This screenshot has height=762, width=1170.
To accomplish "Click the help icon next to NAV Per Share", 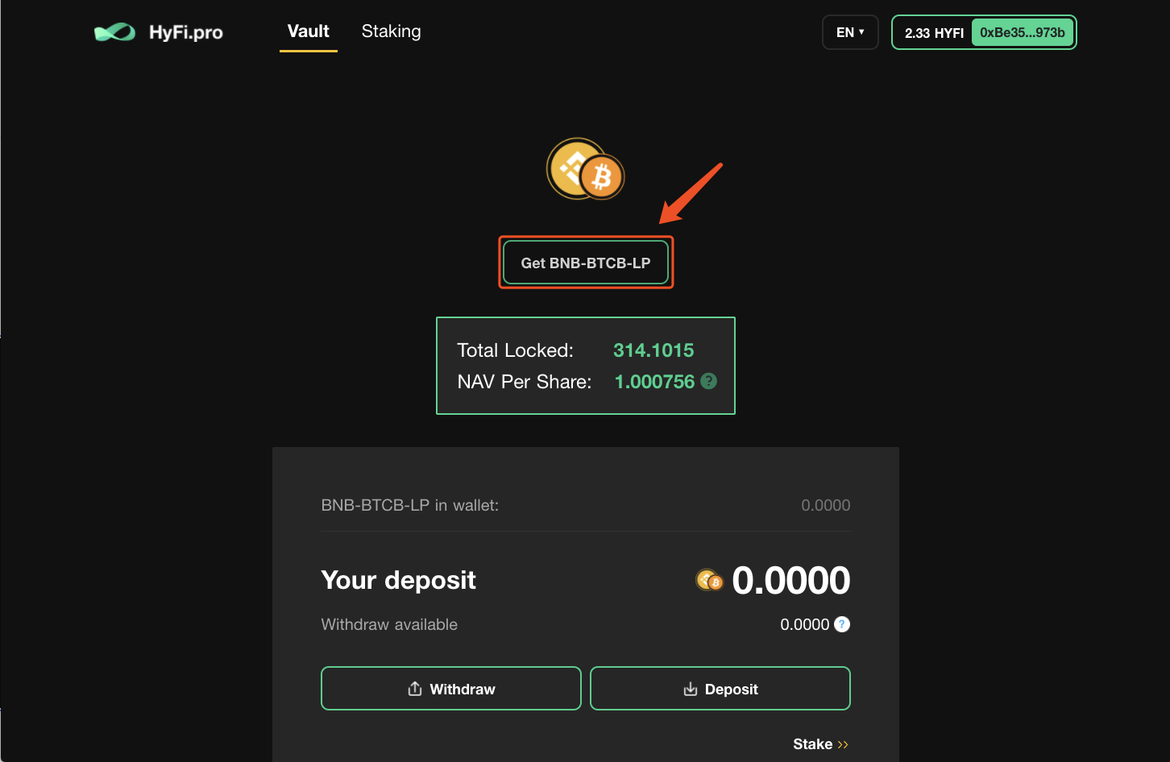I will pos(709,381).
